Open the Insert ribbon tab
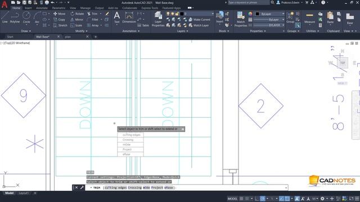 coord(28,8)
